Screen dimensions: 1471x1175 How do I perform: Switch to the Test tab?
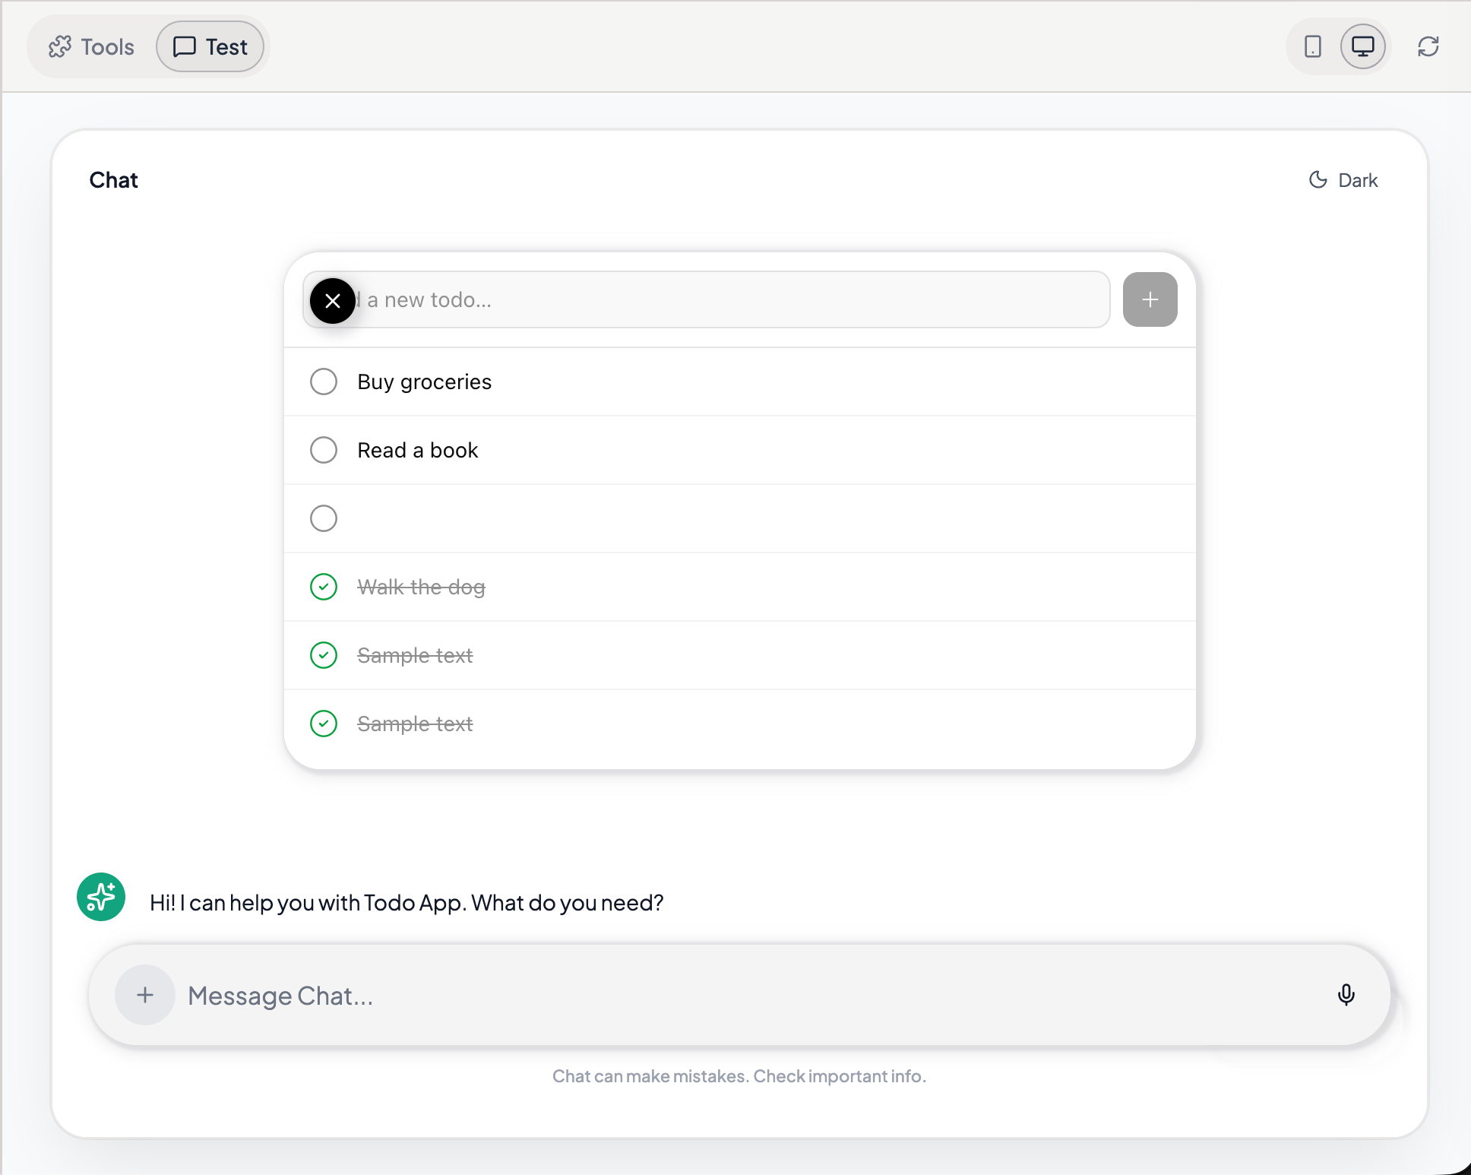coord(210,47)
